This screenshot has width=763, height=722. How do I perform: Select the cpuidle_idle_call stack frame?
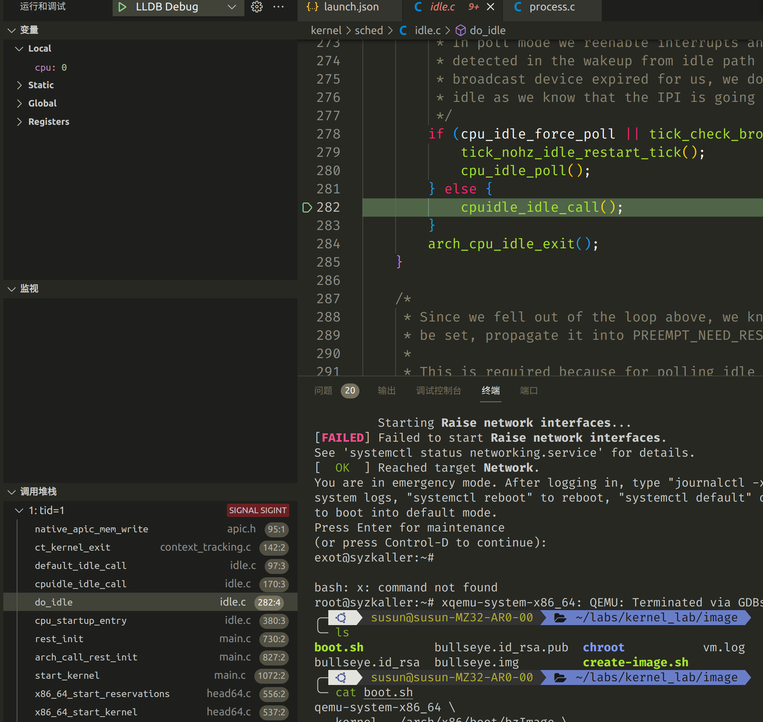(150, 584)
